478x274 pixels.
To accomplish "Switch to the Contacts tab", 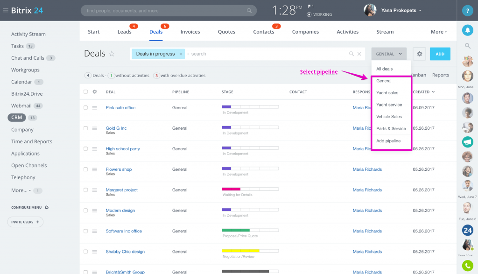I will pos(264,32).
